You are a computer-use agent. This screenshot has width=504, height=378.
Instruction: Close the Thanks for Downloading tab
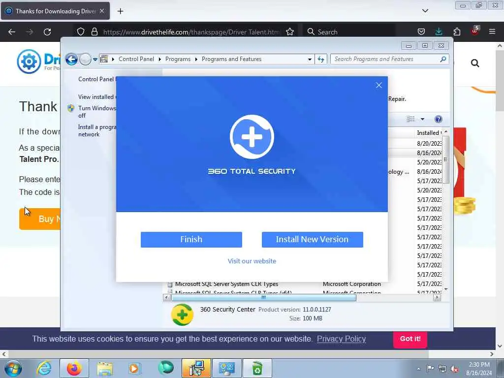click(102, 11)
